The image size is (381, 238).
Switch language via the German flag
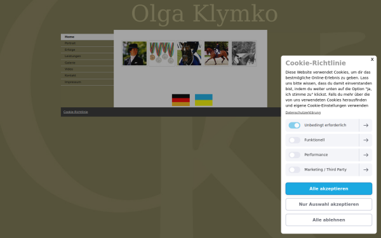click(181, 100)
